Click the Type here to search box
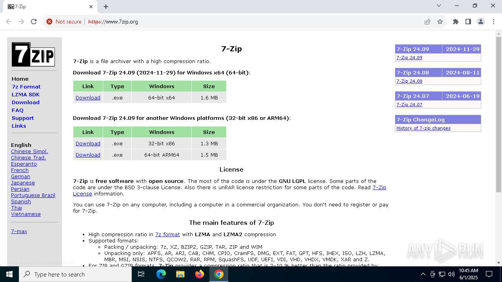 tap(75, 274)
